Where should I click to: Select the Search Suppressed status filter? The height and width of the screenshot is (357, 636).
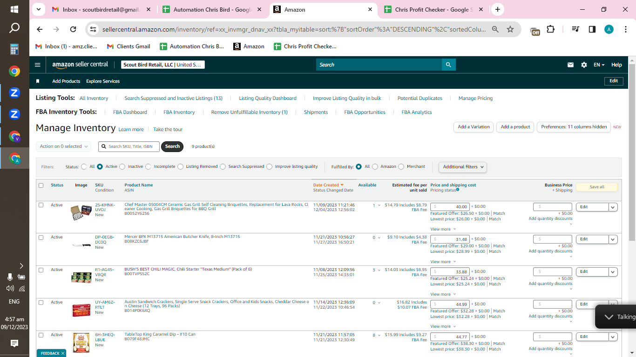pyautogui.click(x=223, y=166)
